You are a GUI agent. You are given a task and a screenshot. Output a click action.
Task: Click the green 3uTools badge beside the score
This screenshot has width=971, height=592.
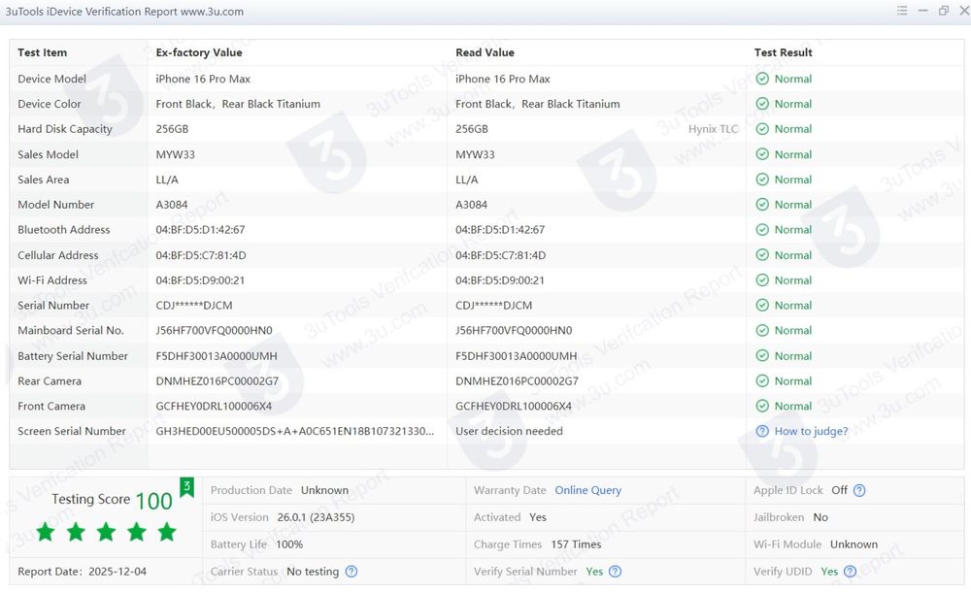click(x=186, y=487)
